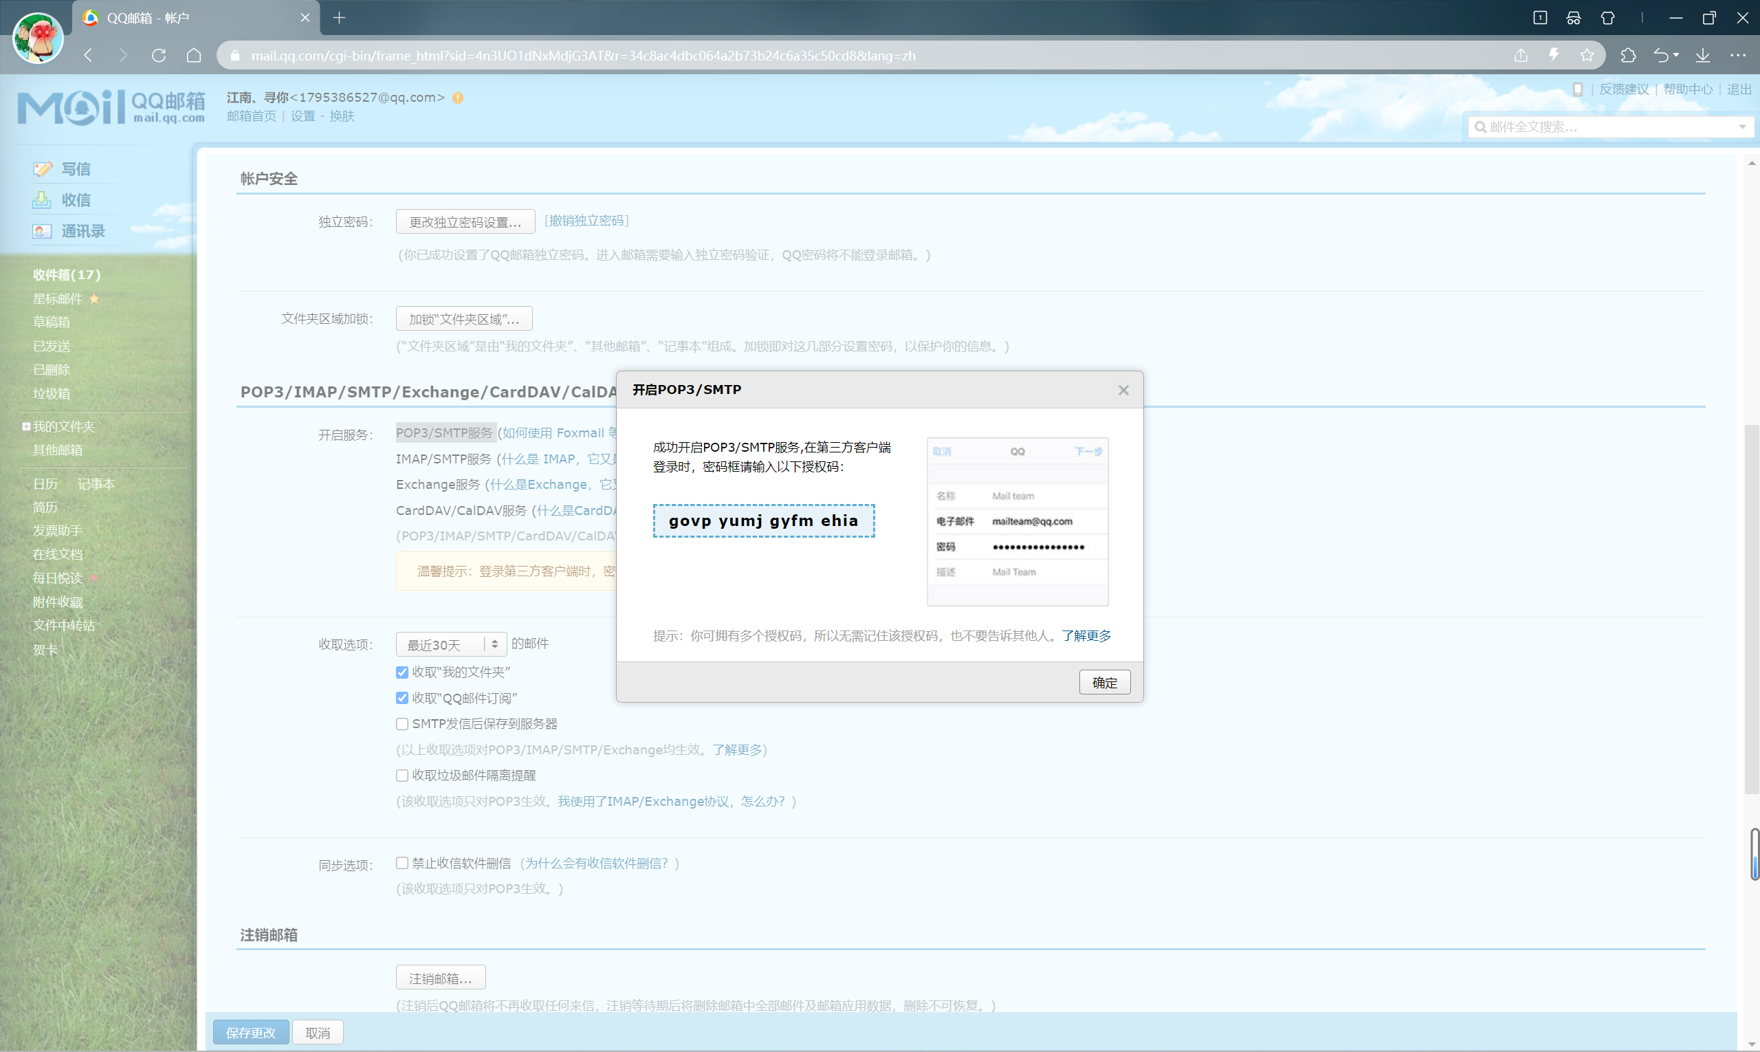Click the Compose (写信) pencil icon
The width and height of the screenshot is (1760, 1052).
(43, 168)
